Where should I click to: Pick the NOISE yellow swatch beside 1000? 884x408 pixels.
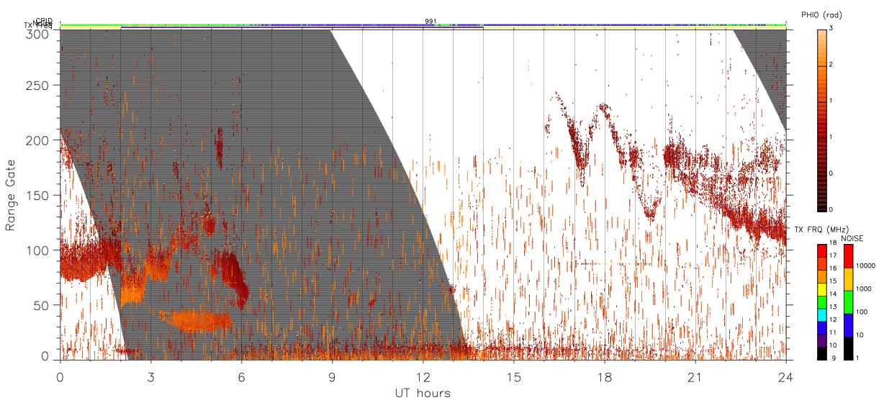pos(847,279)
